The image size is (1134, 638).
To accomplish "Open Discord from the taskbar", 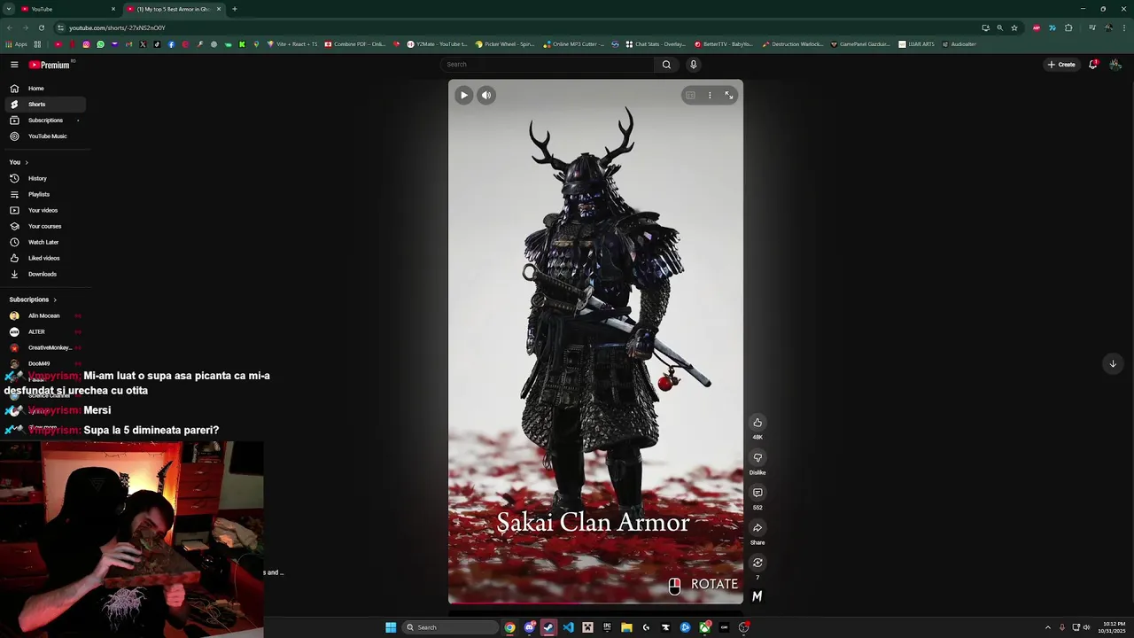I will pyautogui.click(x=530, y=627).
